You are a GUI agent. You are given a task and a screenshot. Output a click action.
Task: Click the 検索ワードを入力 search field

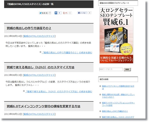point(111,69)
